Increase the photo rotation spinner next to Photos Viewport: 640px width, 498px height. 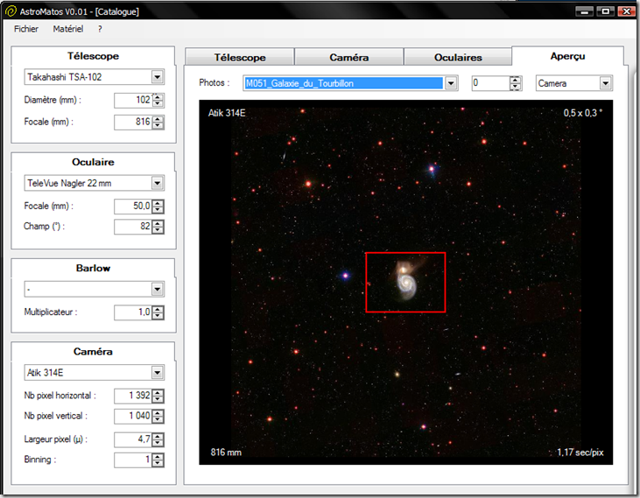516,80
